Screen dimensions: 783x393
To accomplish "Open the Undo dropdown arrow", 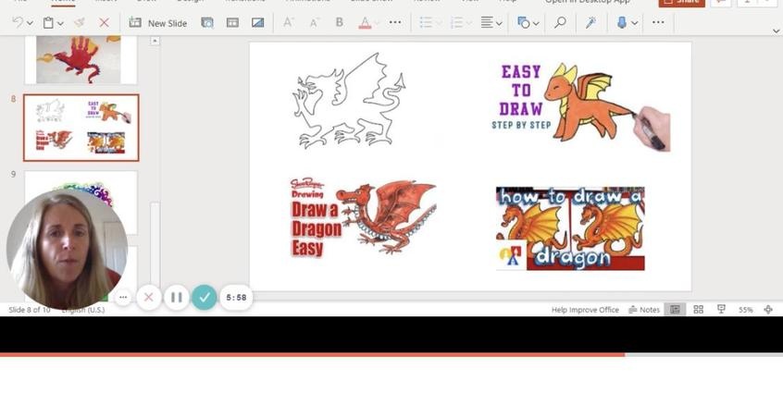I will pos(30,23).
